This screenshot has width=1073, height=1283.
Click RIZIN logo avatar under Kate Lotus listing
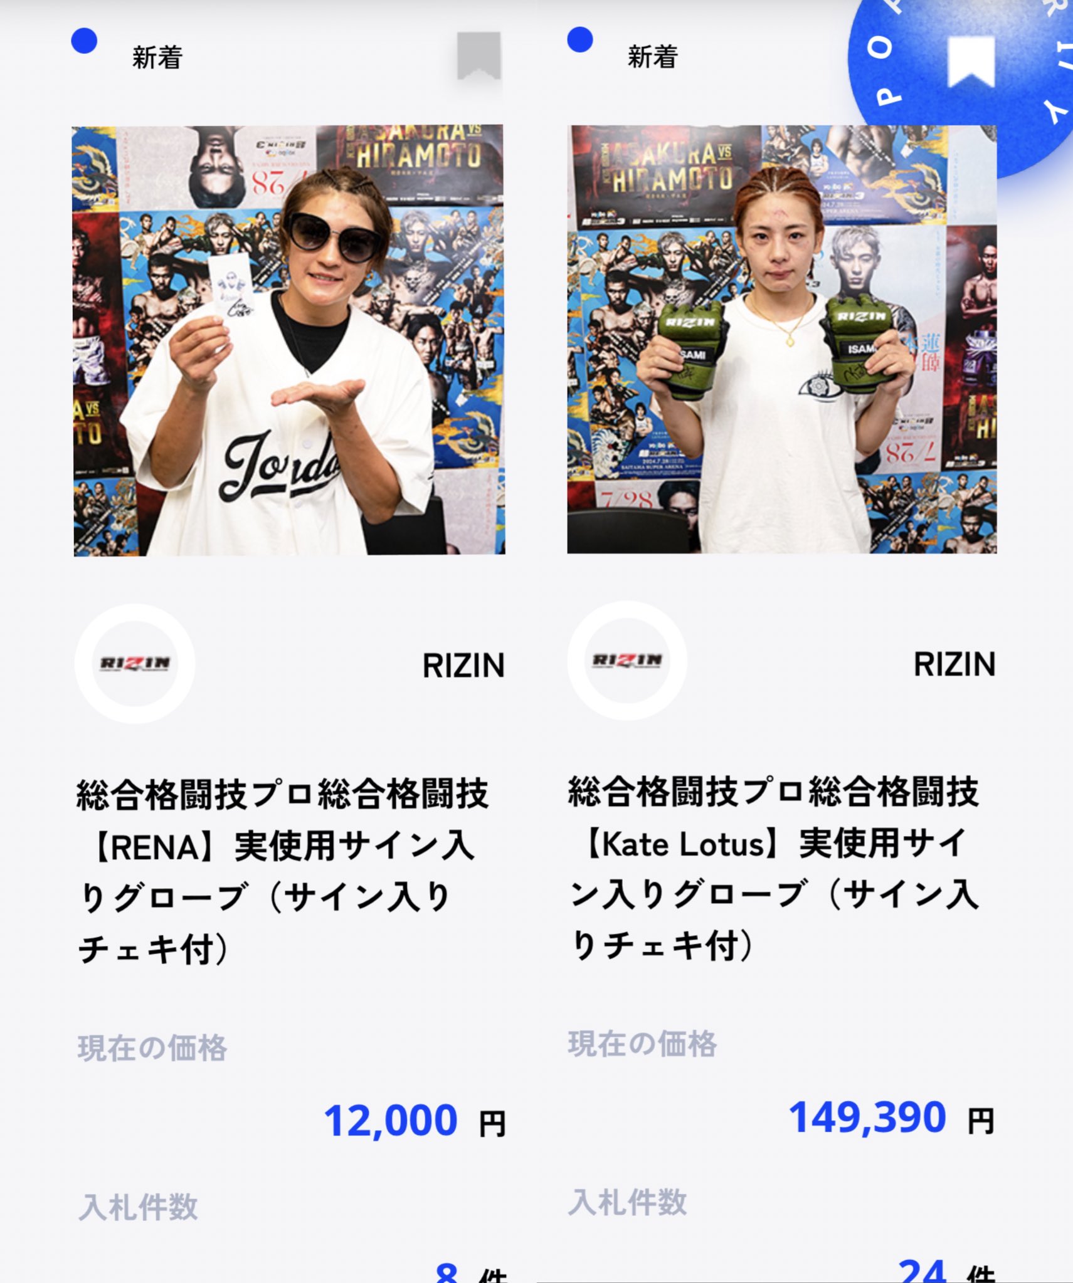(627, 661)
